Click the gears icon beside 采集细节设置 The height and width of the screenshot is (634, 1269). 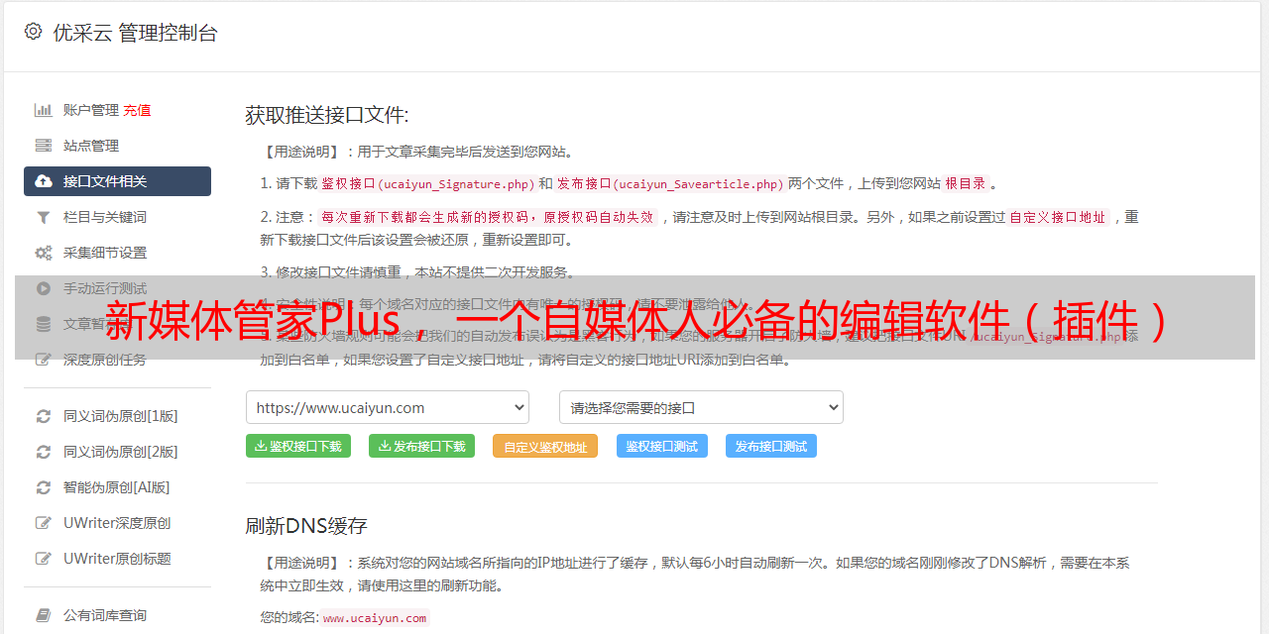pos(44,253)
